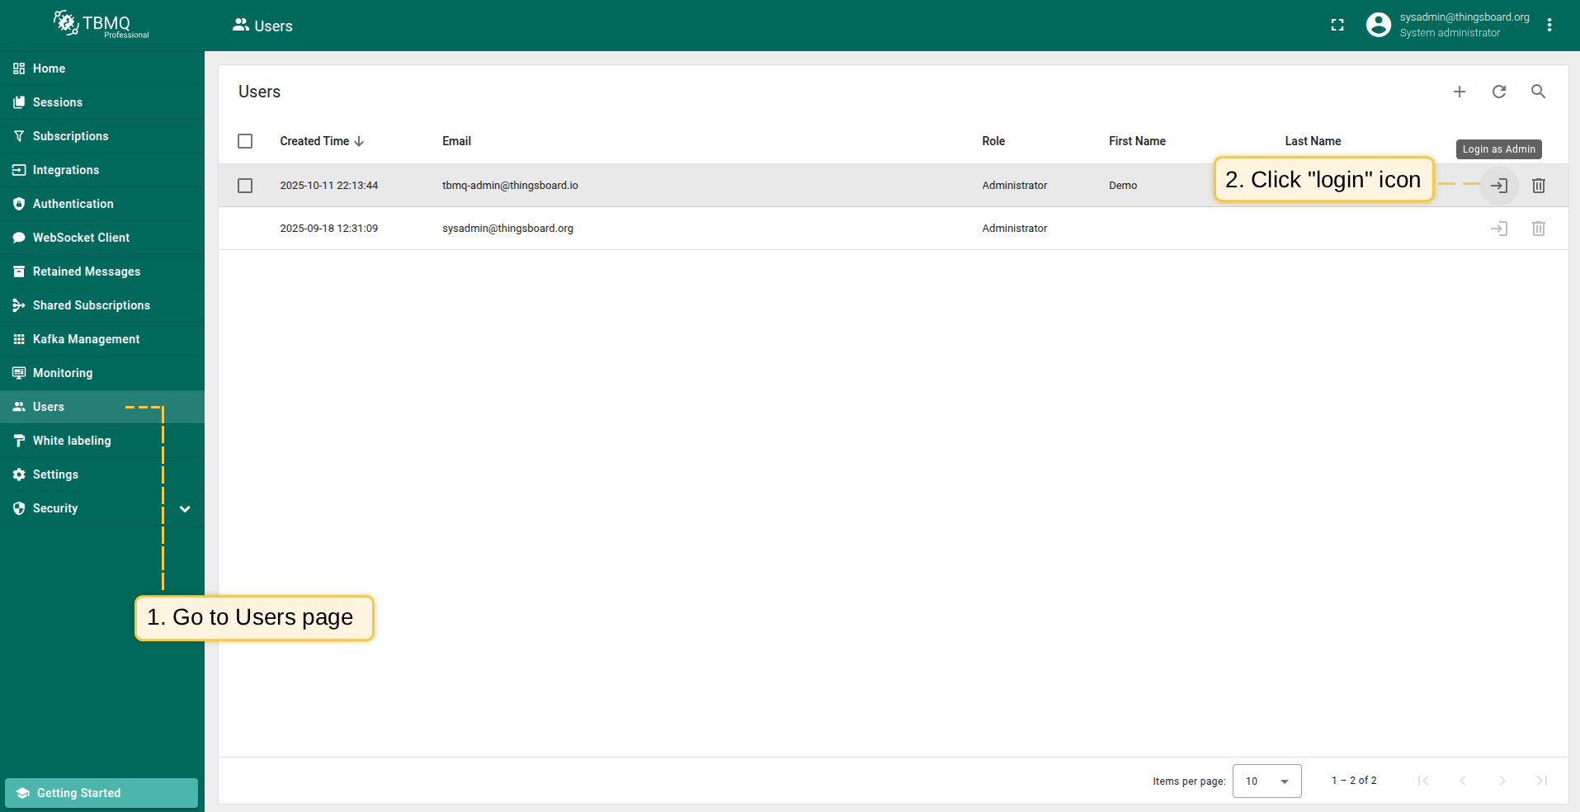Check the tbmq-admin user row checkbox
The height and width of the screenshot is (812, 1580).
(x=245, y=186)
